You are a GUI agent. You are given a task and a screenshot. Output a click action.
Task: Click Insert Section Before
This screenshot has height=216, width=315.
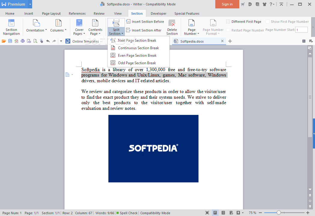click(145, 22)
